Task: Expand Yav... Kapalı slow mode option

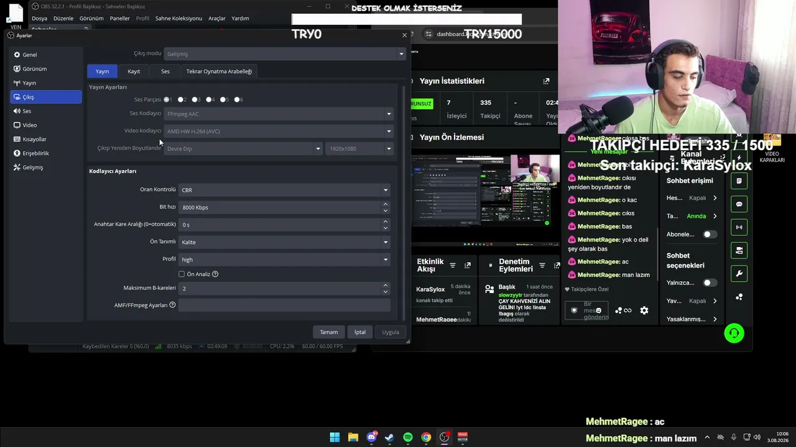Action: click(692, 301)
